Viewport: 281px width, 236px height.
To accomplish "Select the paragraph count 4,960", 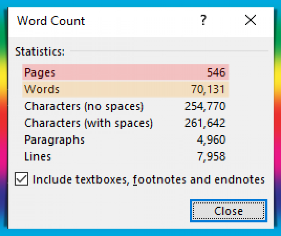I will tap(211, 140).
